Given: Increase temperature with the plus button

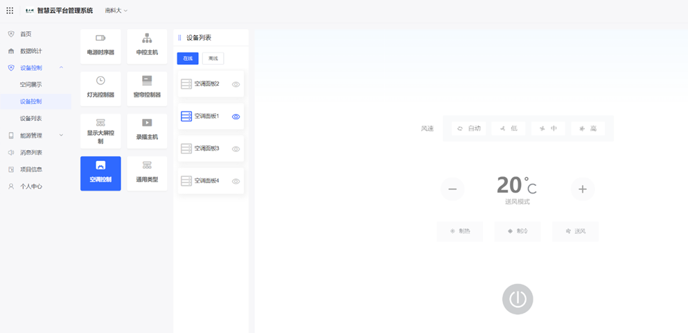Looking at the screenshot, I should [582, 189].
